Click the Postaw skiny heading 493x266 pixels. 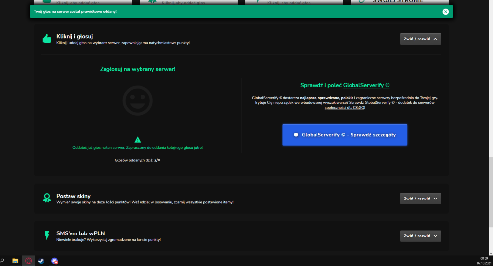click(x=73, y=196)
